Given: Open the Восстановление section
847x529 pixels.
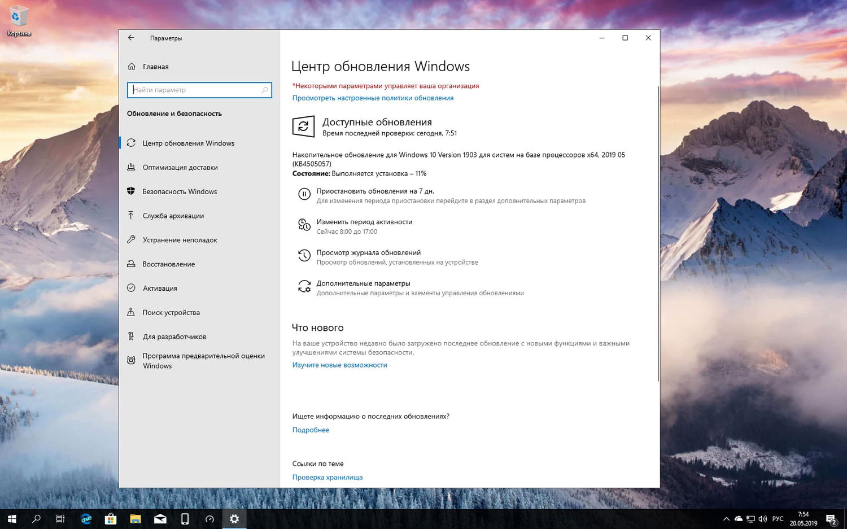Looking at the screenshot, I should click(168, 264).
